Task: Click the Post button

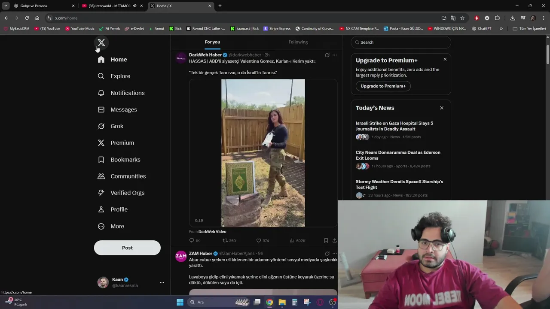Action: point(127,248)
